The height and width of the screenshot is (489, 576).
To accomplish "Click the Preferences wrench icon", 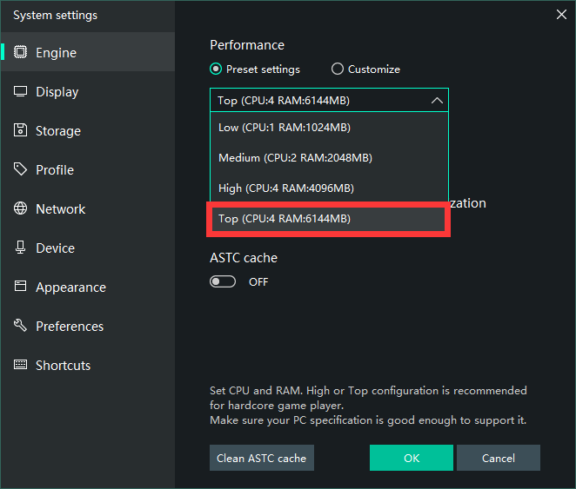I will point(20,326).
